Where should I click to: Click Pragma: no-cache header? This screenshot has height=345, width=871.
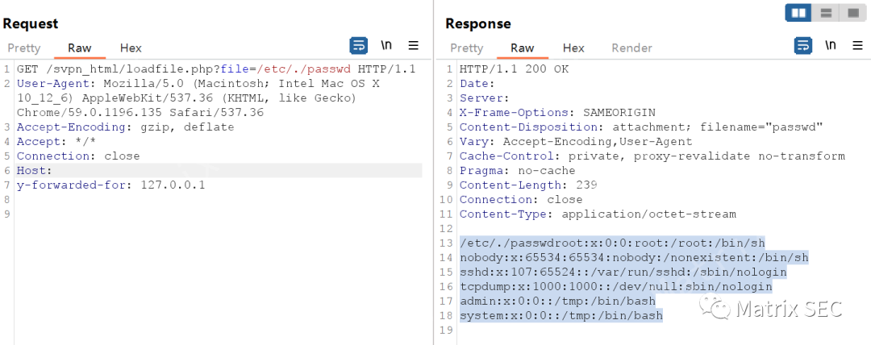518,171
